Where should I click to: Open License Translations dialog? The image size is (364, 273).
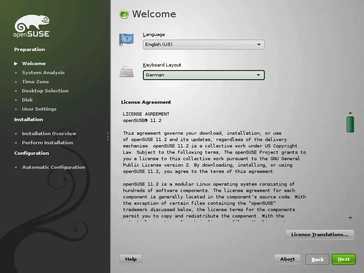pyautogui.click(x=320, y=234)
